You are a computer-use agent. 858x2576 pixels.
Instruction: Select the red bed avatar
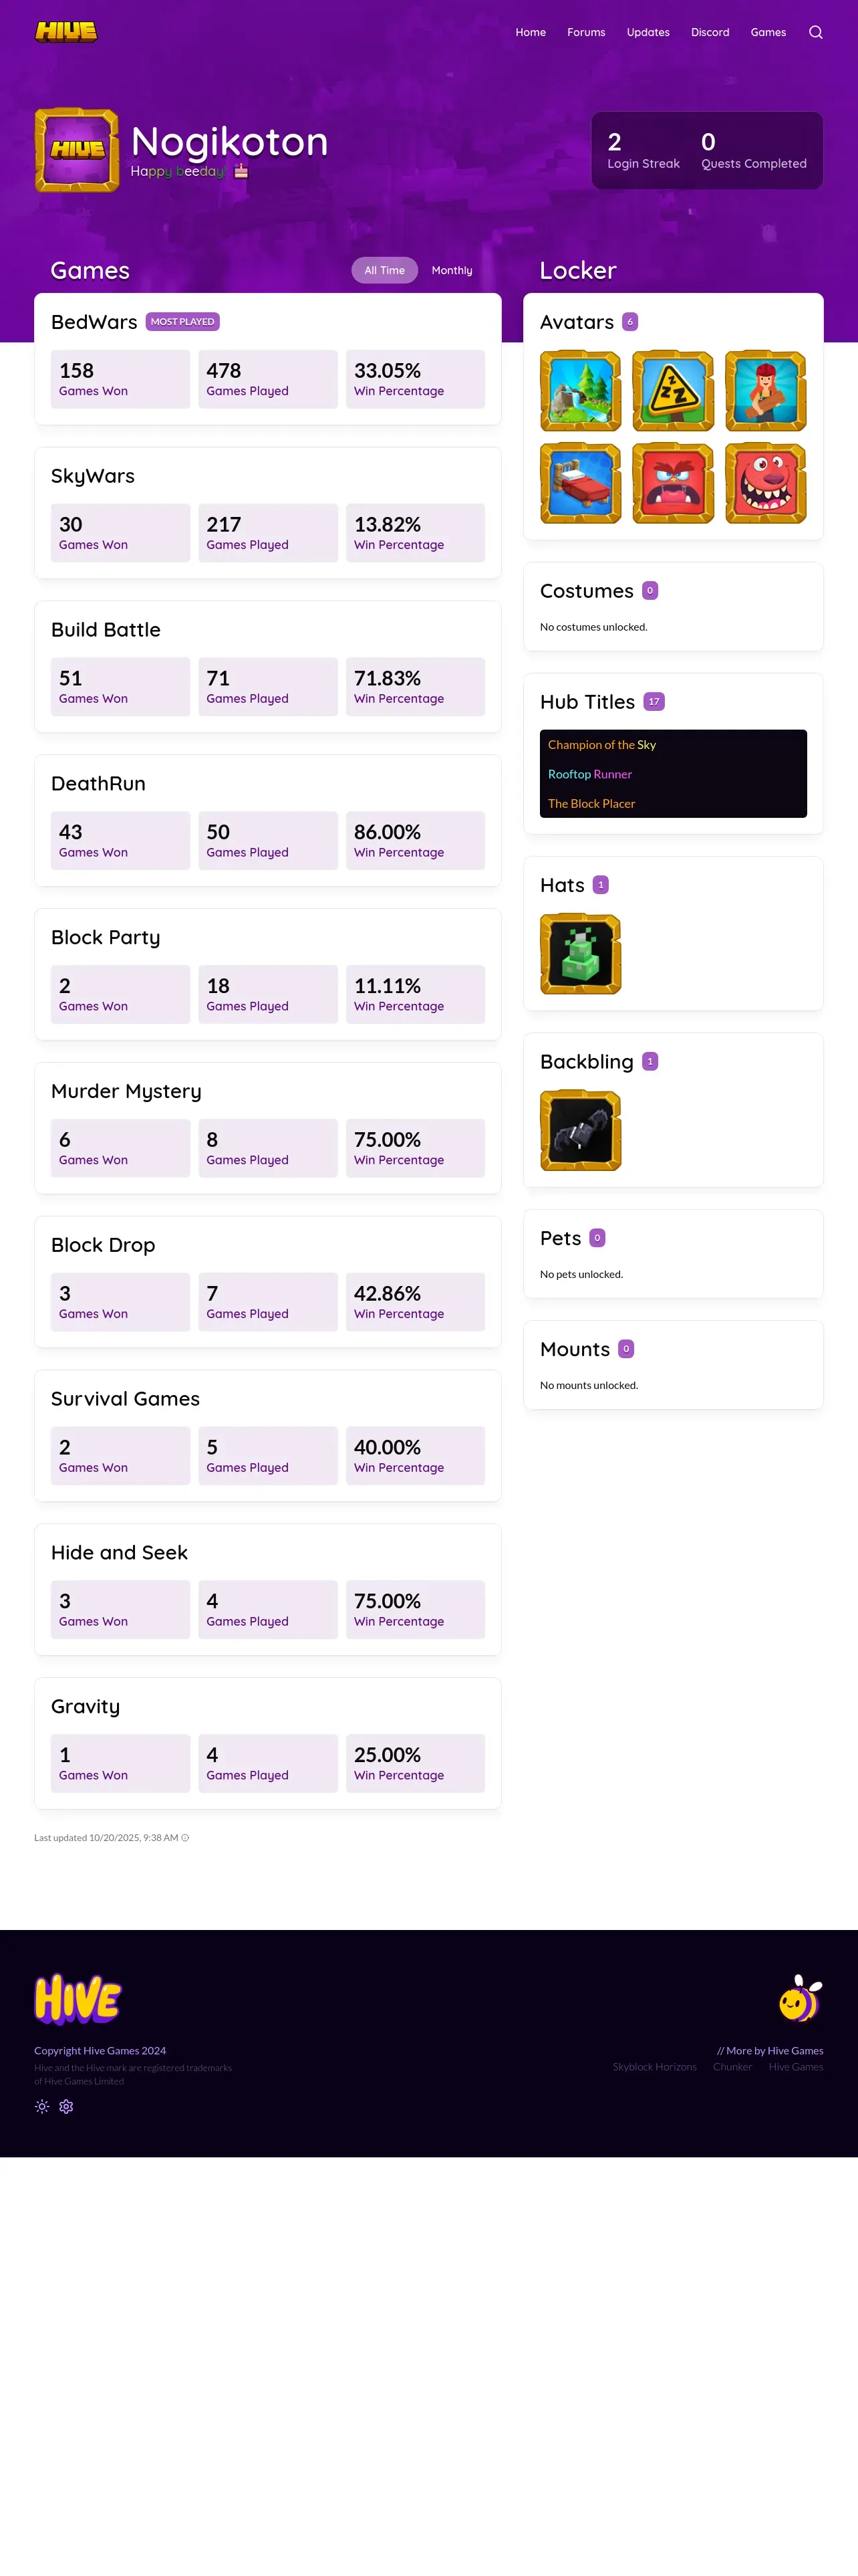(580, 483)
